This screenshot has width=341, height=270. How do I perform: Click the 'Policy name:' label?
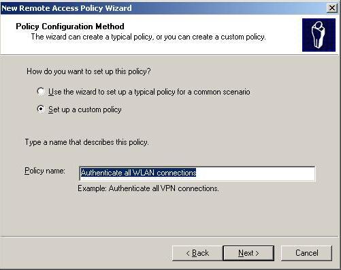click(x=45, y=171)
